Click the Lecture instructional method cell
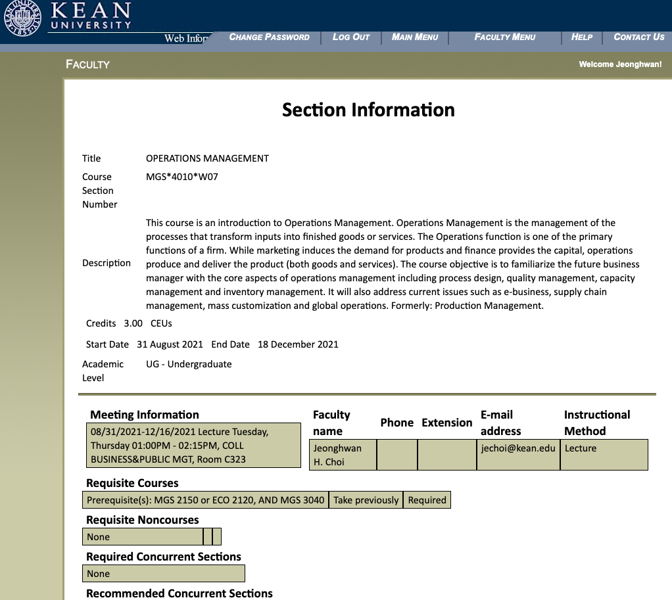 click(604, 455)
